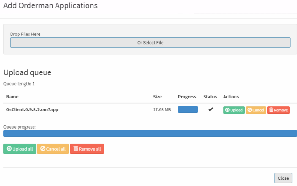Open the file picker via Or Select File

click(150, 42)
